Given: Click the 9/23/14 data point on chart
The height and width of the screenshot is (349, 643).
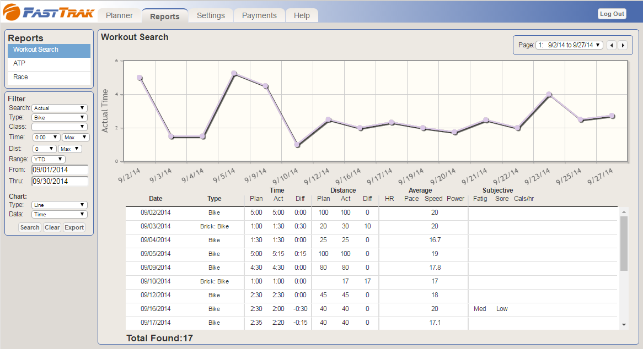Looking at the screenshot, I should tap(549, 95).
